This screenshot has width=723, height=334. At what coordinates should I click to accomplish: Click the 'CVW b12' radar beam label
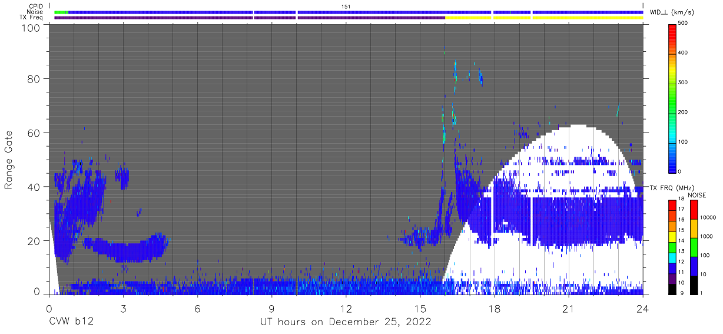tap(71, 322)
